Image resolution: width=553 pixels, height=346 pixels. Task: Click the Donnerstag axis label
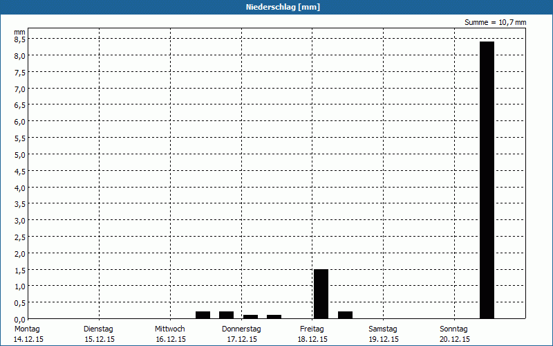point(241,329)
